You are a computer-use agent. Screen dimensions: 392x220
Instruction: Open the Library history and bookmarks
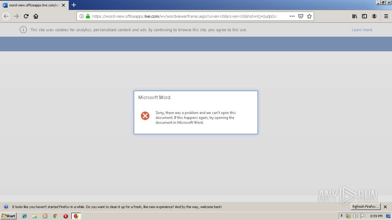[x=355, y=16]
